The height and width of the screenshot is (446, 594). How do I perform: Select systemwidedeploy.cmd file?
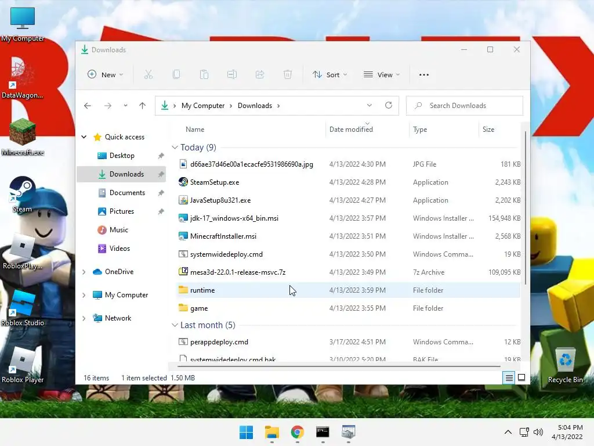(x=349, y=254)
